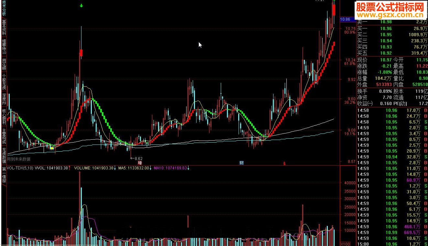Open the 维赛特10 sidebar tab
The height and width of the screenshot is (246, 428).
click(4, 46)
